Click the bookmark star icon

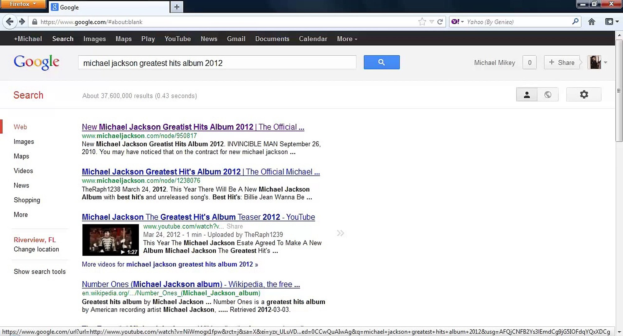422,22
